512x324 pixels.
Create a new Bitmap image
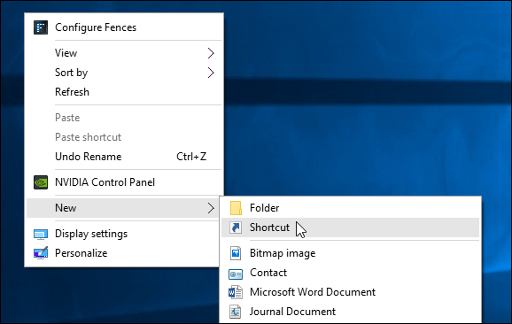pyautogui.click(x=350, y=253)
